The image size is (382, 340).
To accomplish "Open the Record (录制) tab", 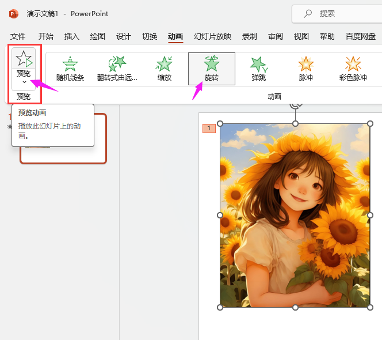I will click(250, 36).
